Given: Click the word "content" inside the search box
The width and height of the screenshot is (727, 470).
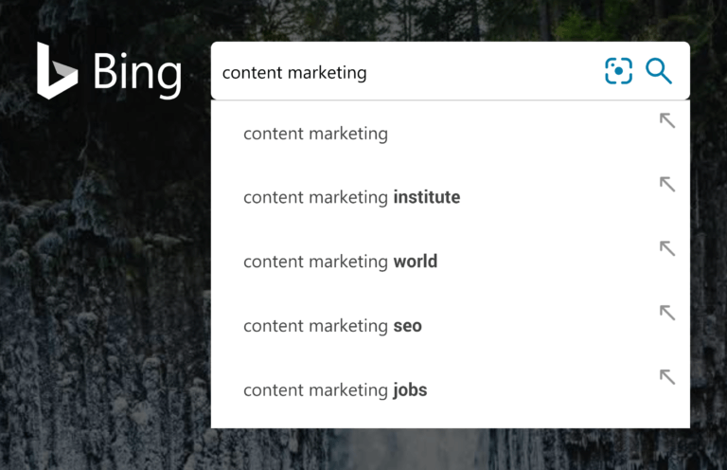Looking at the screenshot, I should pos(250,73).
